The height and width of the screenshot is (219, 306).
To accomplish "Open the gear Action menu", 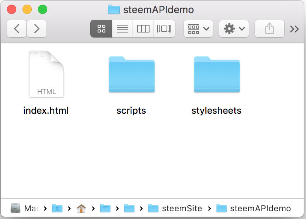I will [234, 29].
